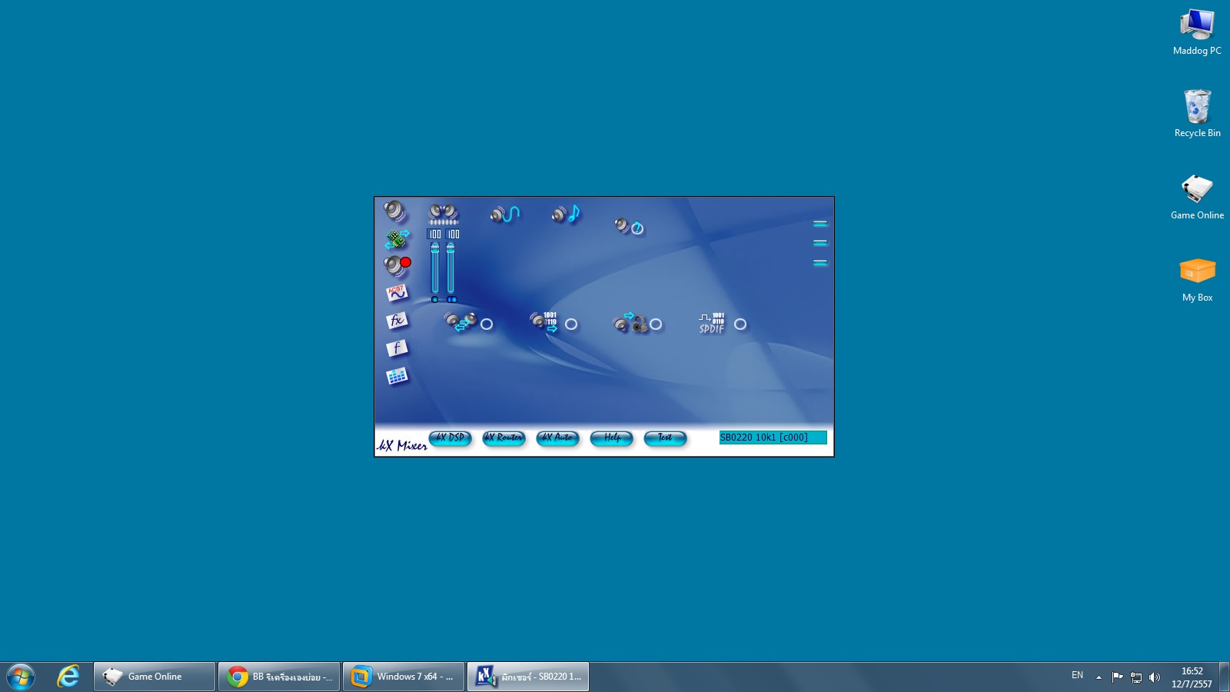1230x692 pixels.
Task: Click the speaker with music note icon
Action: [566, 214]
